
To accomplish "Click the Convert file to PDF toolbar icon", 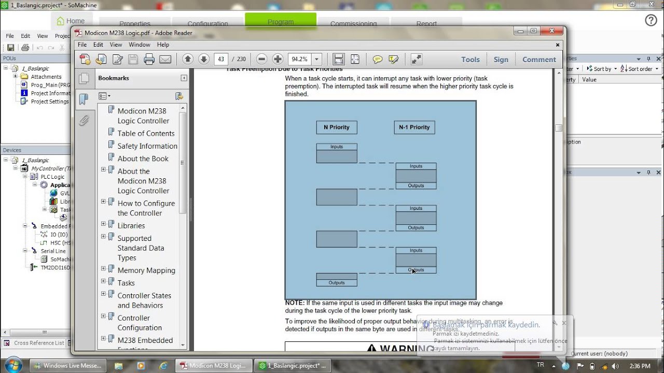I will 101,59.
